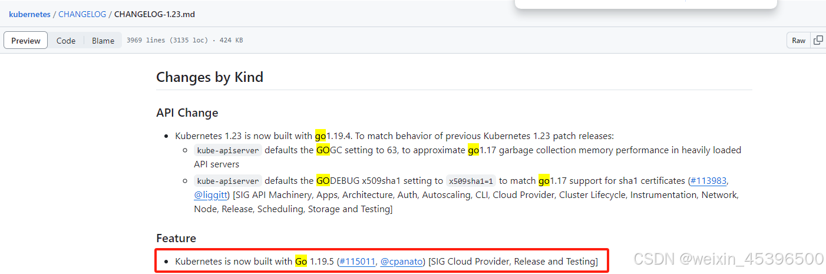Click highlighted GO in GODEBUG

click(323, 180)
